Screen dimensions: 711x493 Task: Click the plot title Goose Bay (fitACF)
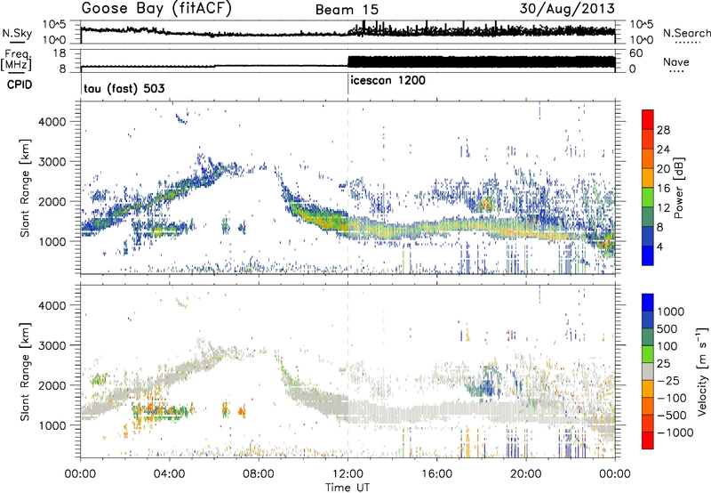click(x=156, y=8)
